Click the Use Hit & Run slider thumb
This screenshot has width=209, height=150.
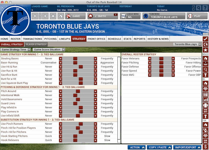(81, 67)
